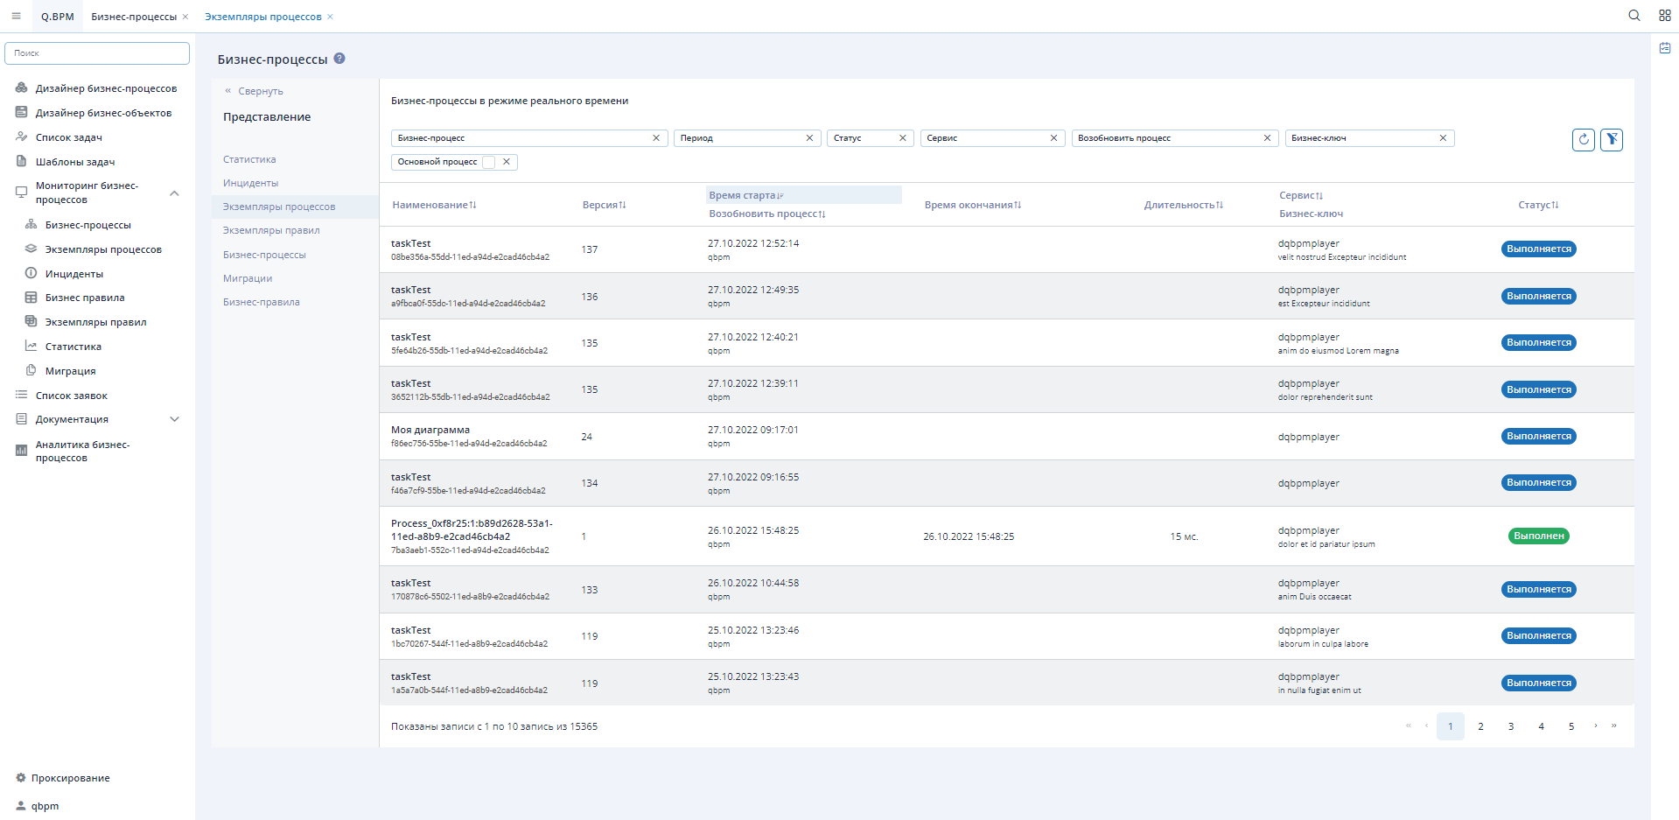Select Миграции in the Представление panel
The height and width of the screenshot is (820, 1679).
point(248,278)
